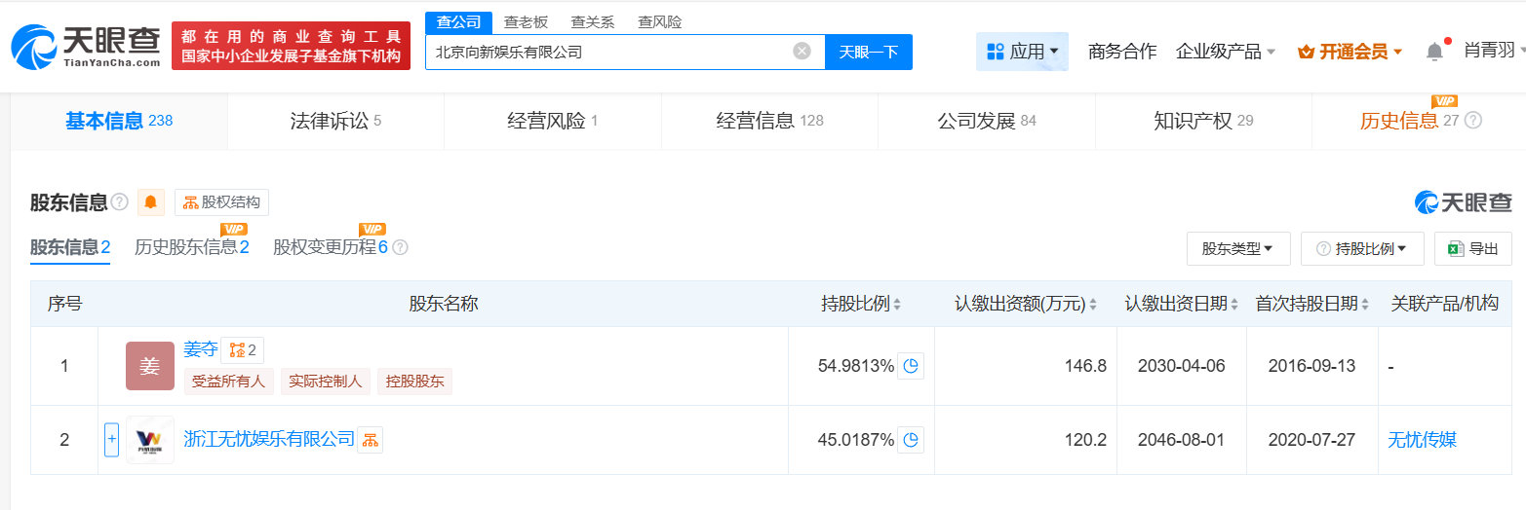Open pie chart icon for 54.9813% share

911,366
